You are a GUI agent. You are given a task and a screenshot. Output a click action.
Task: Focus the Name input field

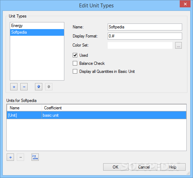[145, 27]
